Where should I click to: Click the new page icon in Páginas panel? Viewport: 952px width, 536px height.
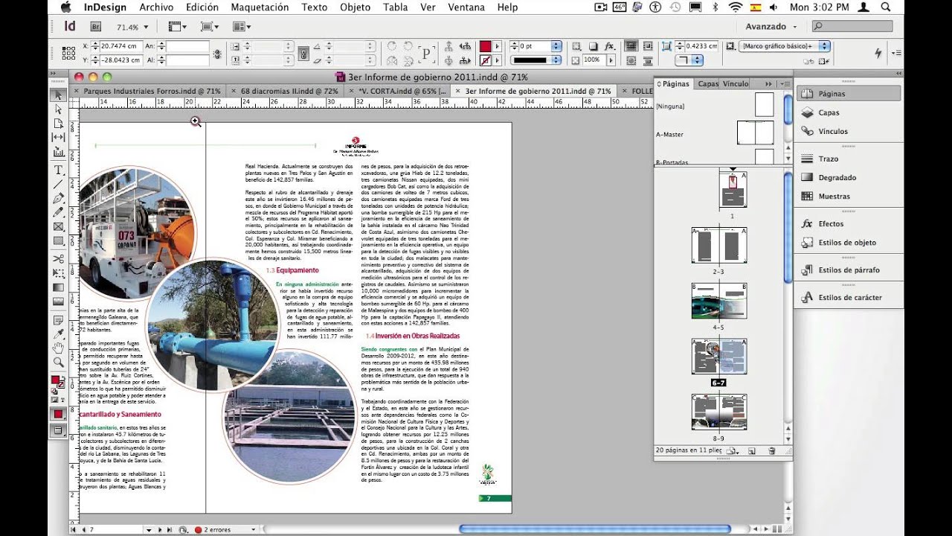[x=751, y=451]
